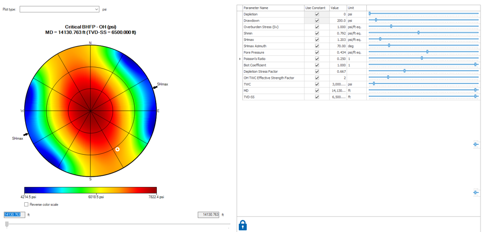The image size is (482, 232).
Task: Select the Overburden Stress value cell
Action: pyautogui.click(x=338, y=27)
